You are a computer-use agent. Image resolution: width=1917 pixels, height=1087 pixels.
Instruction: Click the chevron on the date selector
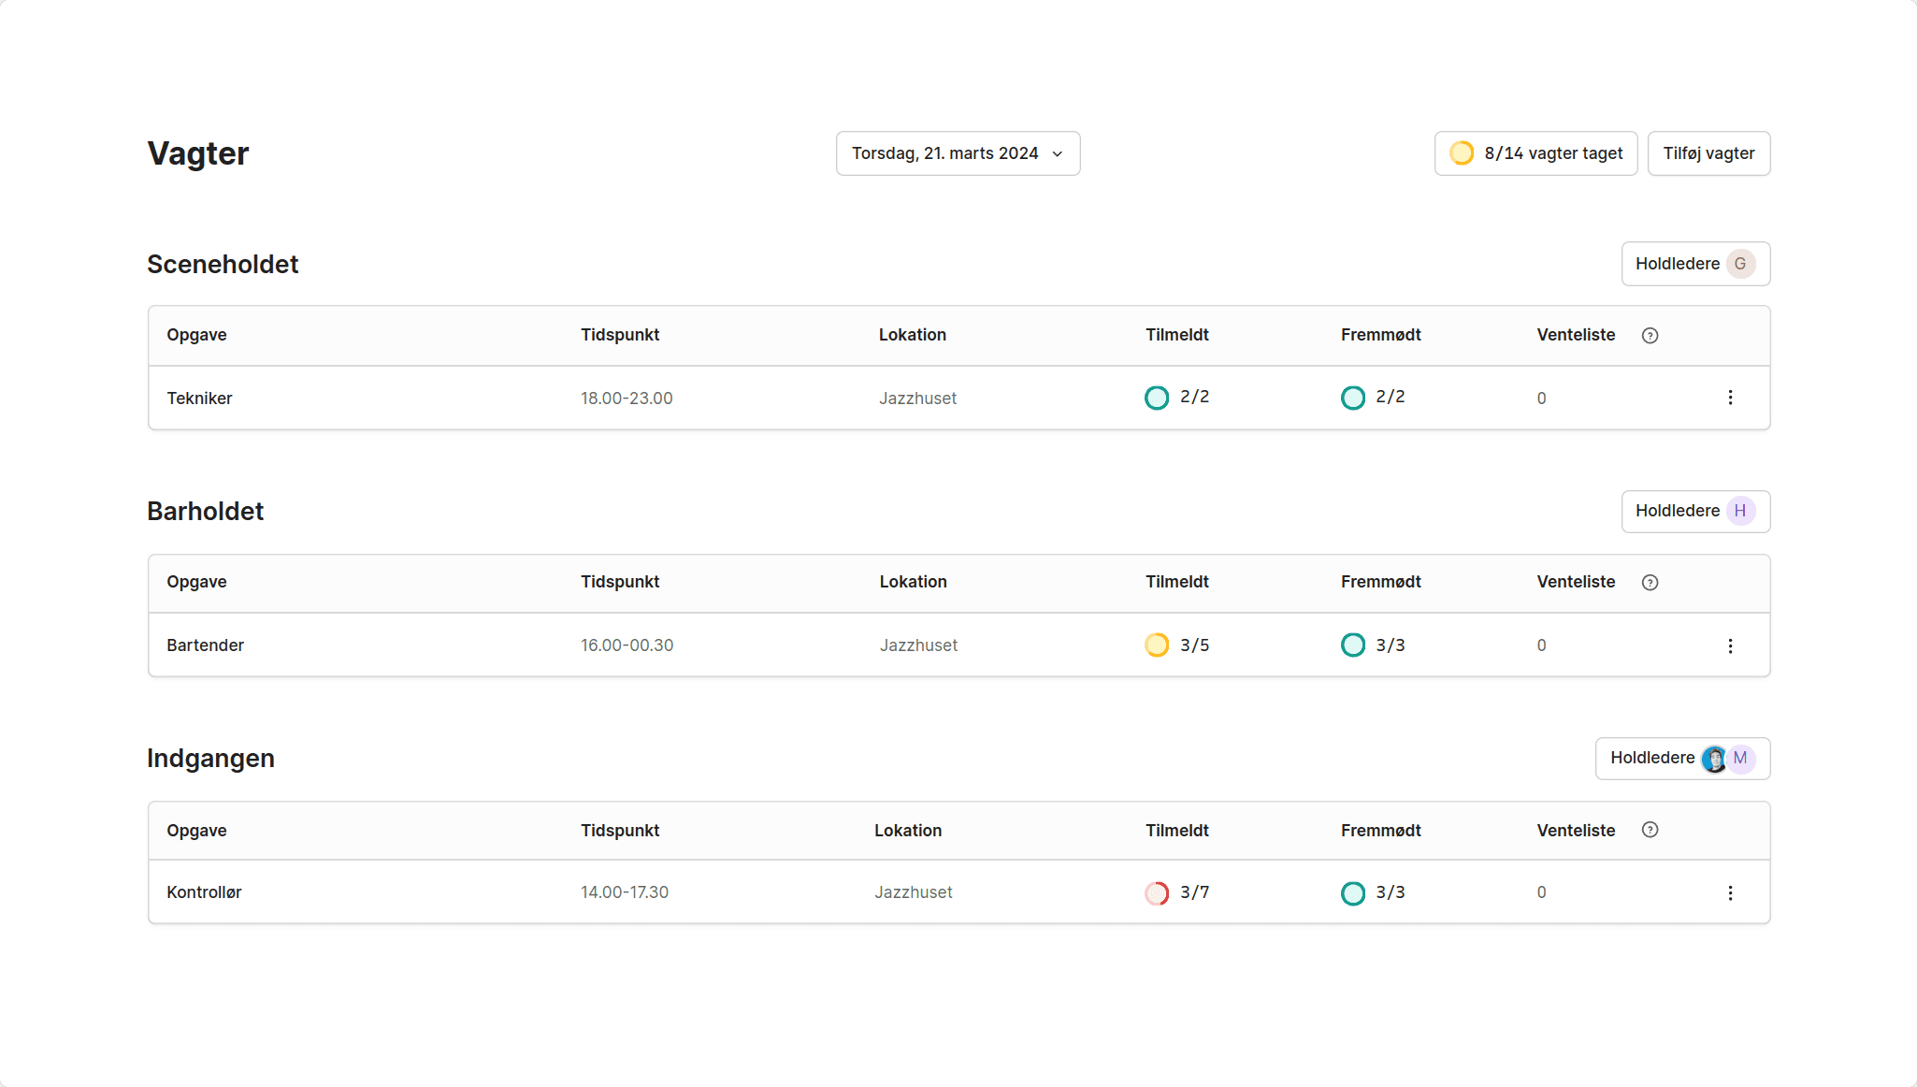pyautogui.click(x=1058, y=154)
